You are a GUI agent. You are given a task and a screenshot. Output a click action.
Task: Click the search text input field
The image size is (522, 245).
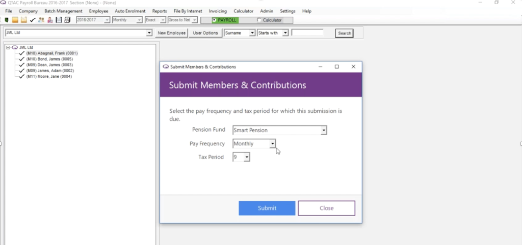(307, 33)
